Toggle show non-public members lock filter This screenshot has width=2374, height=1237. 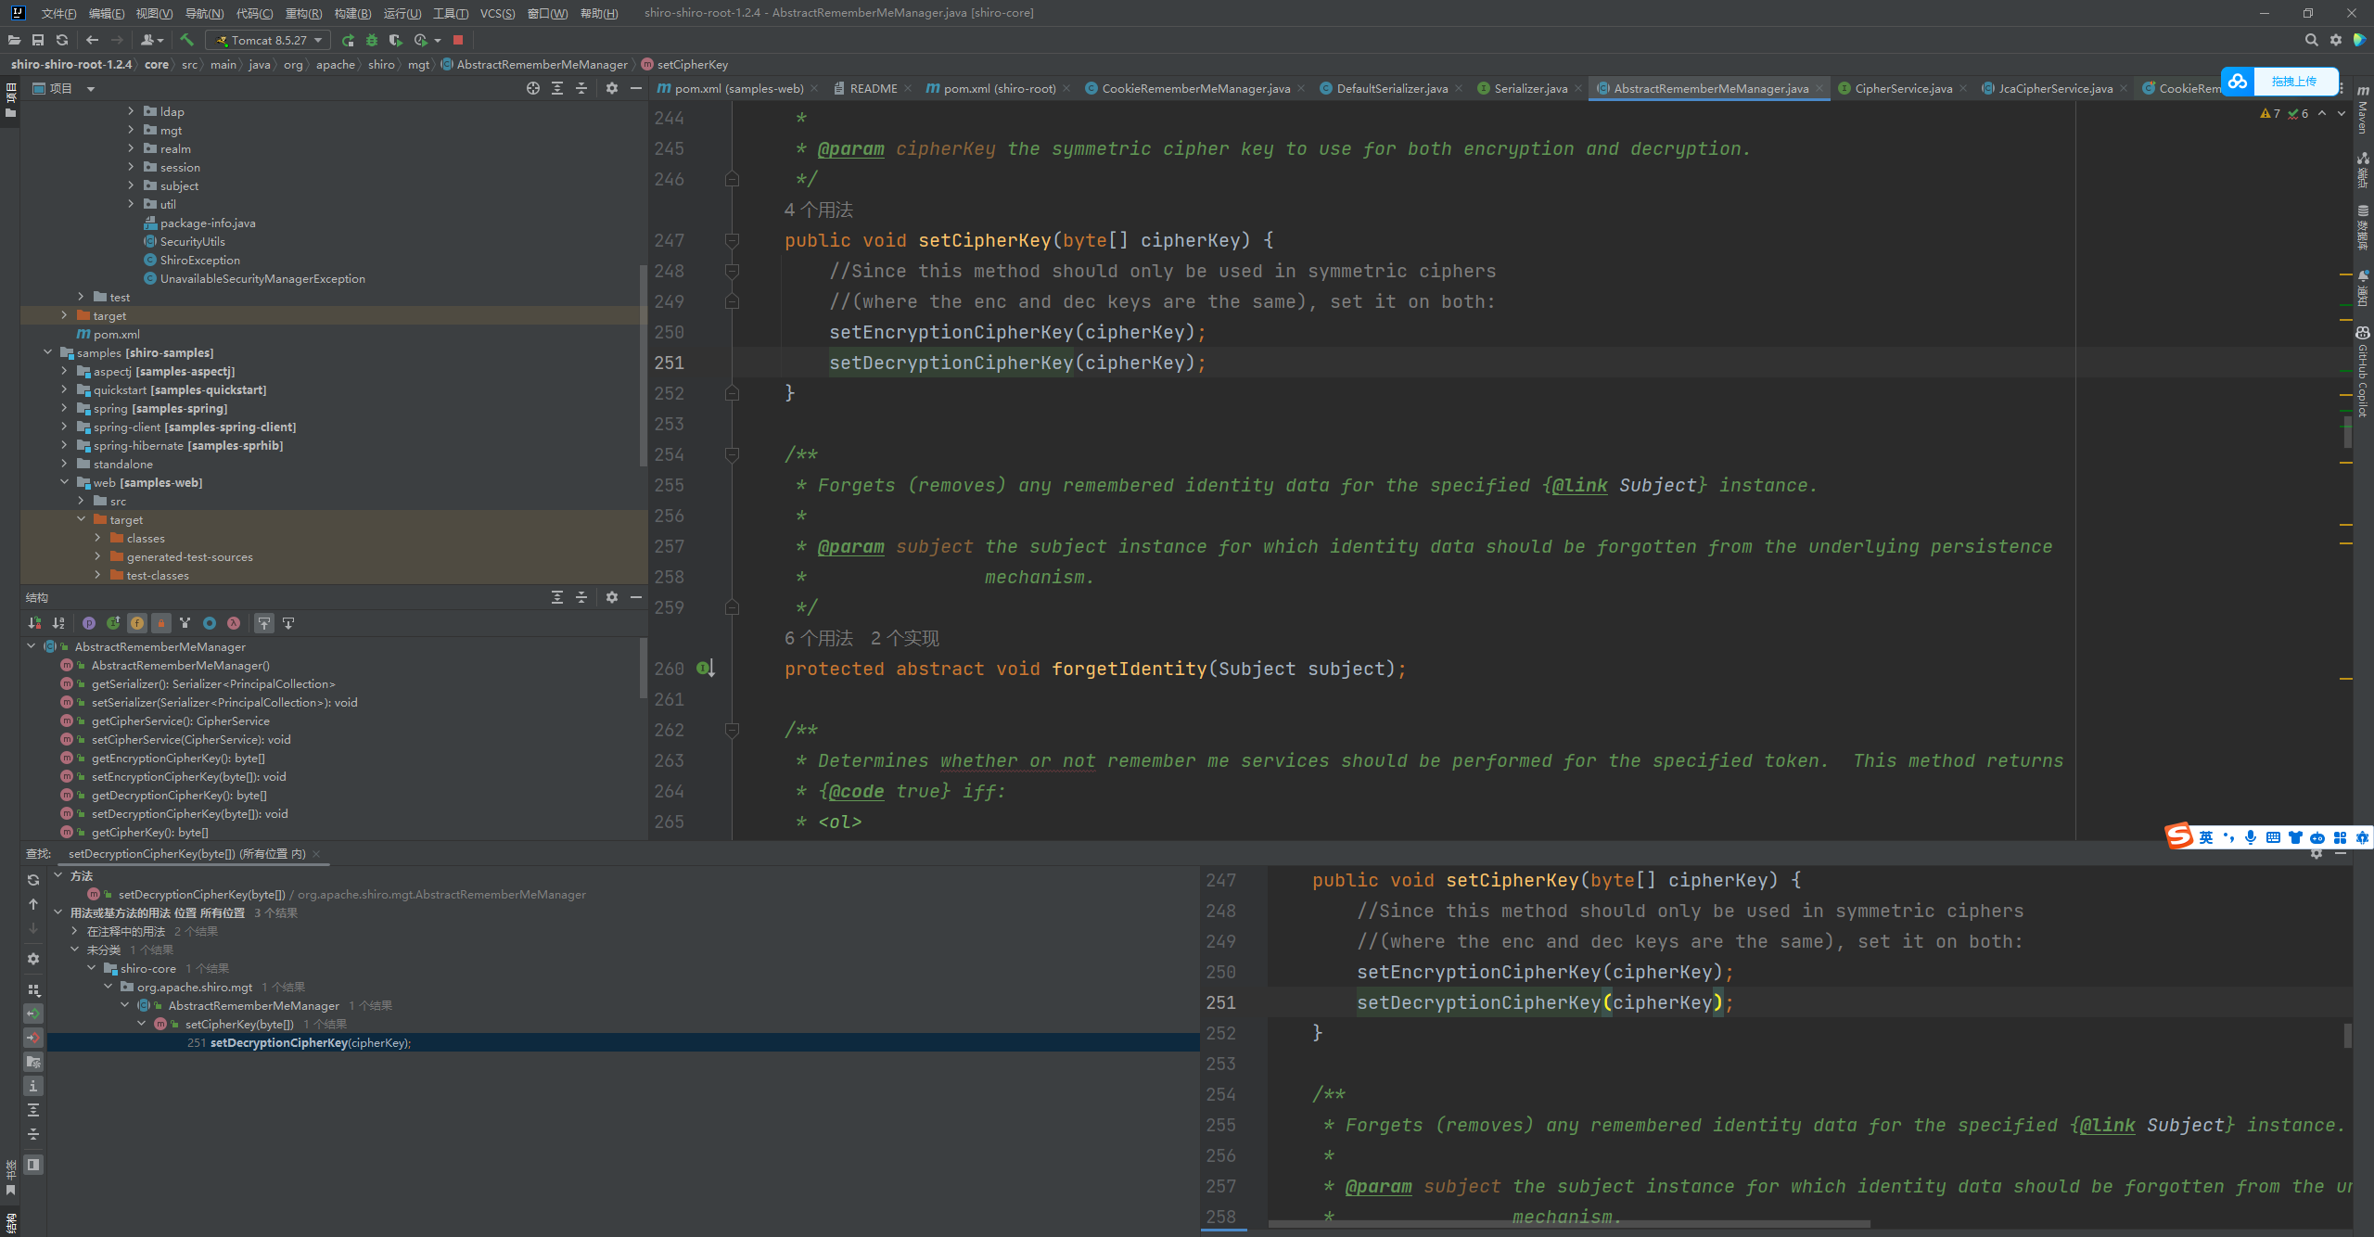click(161, 623)
